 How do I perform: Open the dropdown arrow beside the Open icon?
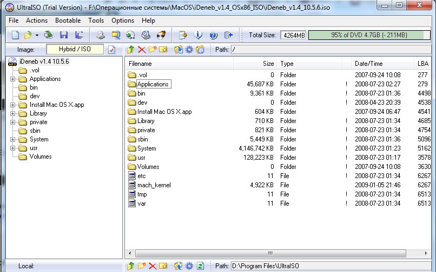(x=37, y=35)
